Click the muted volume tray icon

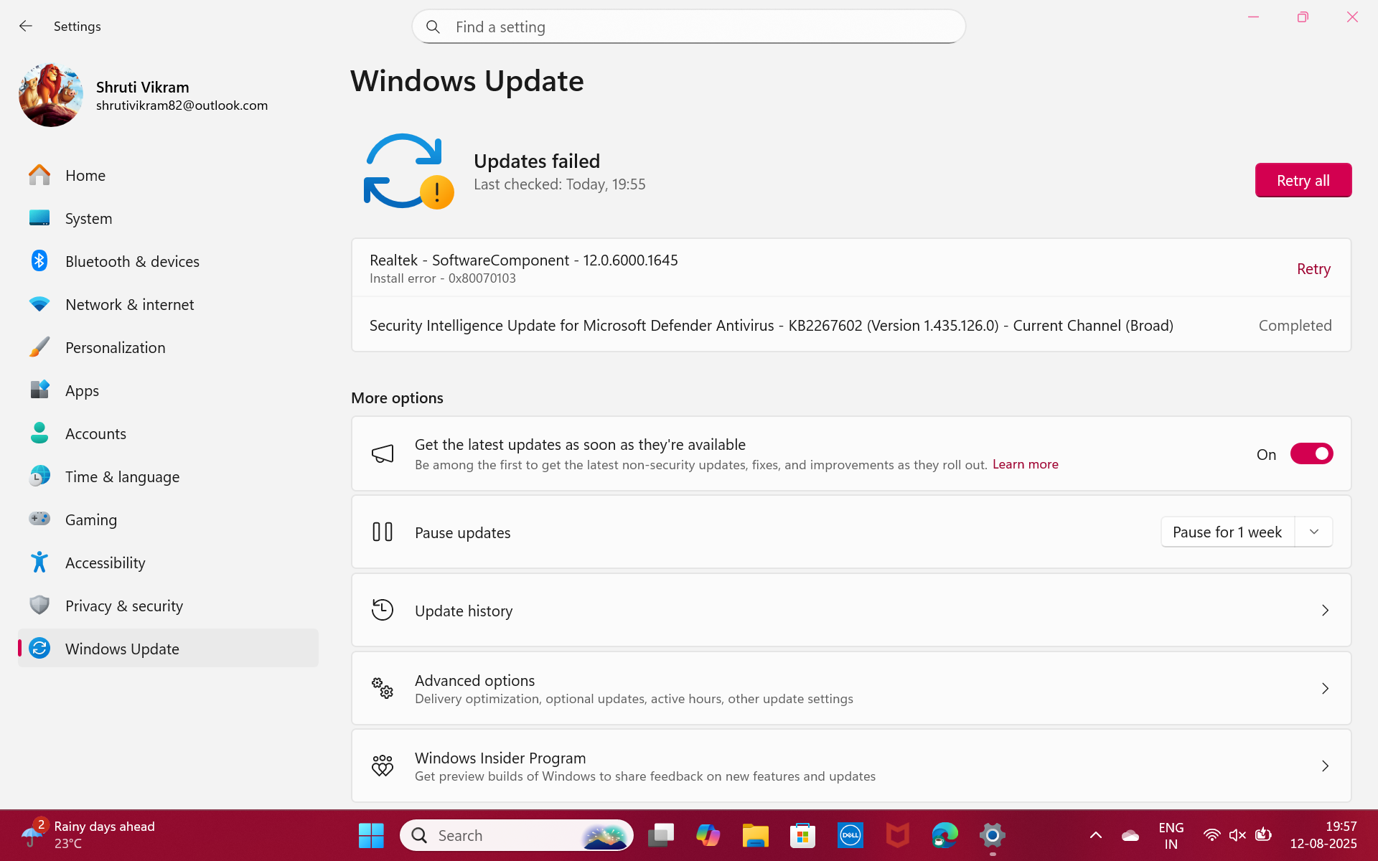pos(1237,835)
